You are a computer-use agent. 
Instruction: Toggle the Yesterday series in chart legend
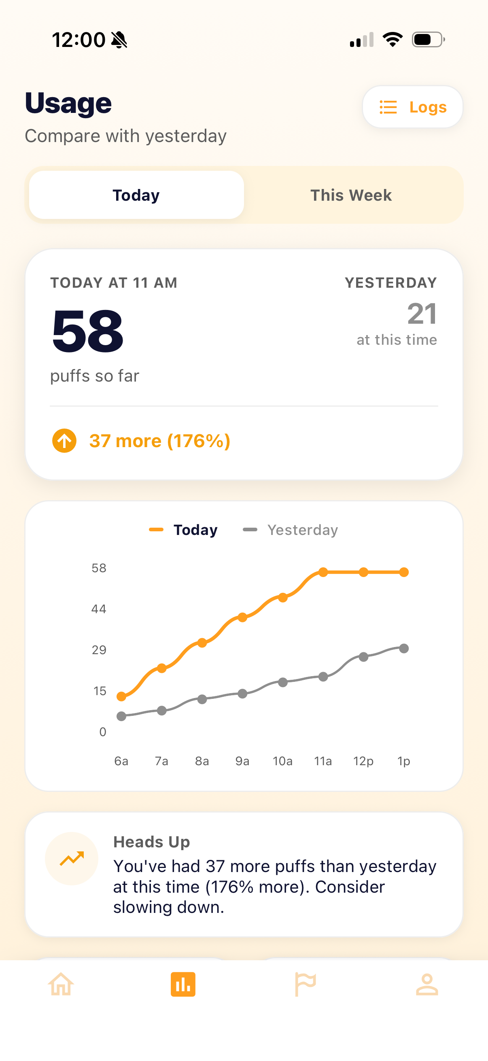[291, 530]
